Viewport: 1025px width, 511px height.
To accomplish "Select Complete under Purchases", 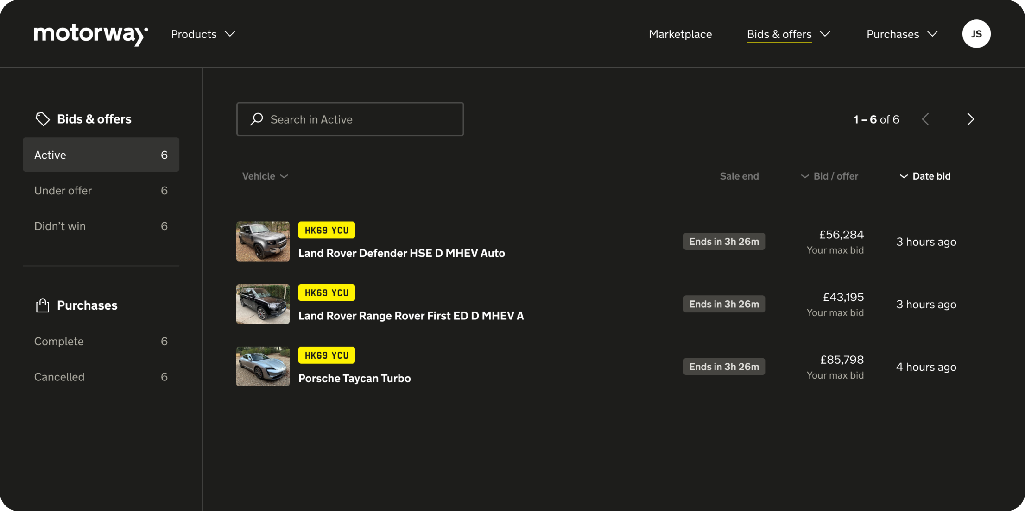I will (101, 341).
